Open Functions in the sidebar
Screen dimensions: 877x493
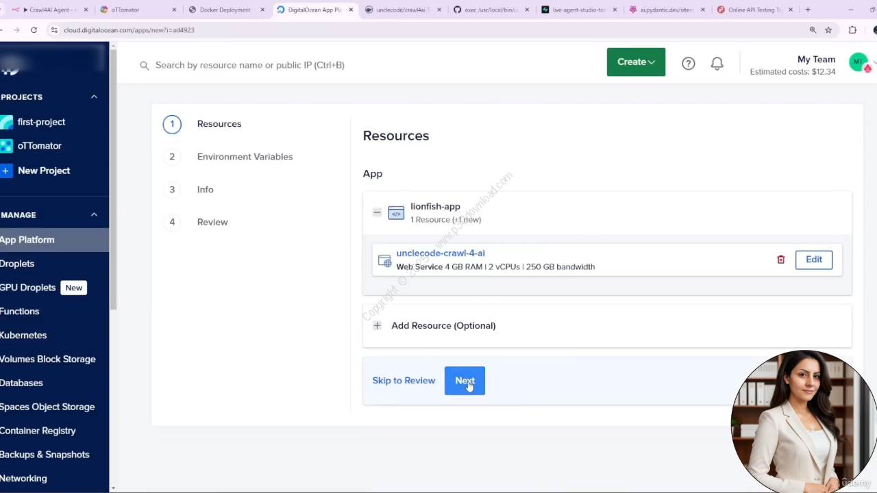click(x=20, y=312)
